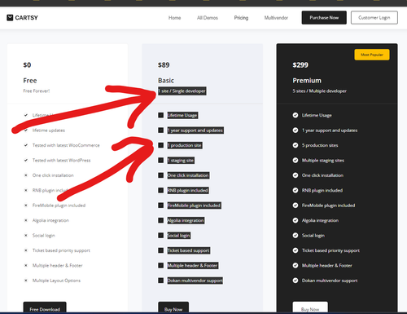Click Free Download button in Free plan

tap(45, 307)
